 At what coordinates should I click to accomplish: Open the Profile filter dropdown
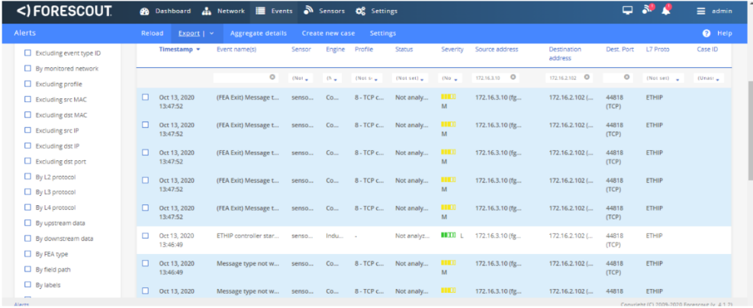click(x=368, y=78)
